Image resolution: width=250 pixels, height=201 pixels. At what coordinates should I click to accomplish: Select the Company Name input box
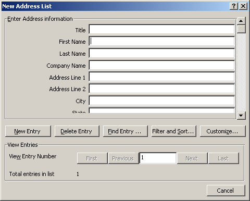pos(161,65)
